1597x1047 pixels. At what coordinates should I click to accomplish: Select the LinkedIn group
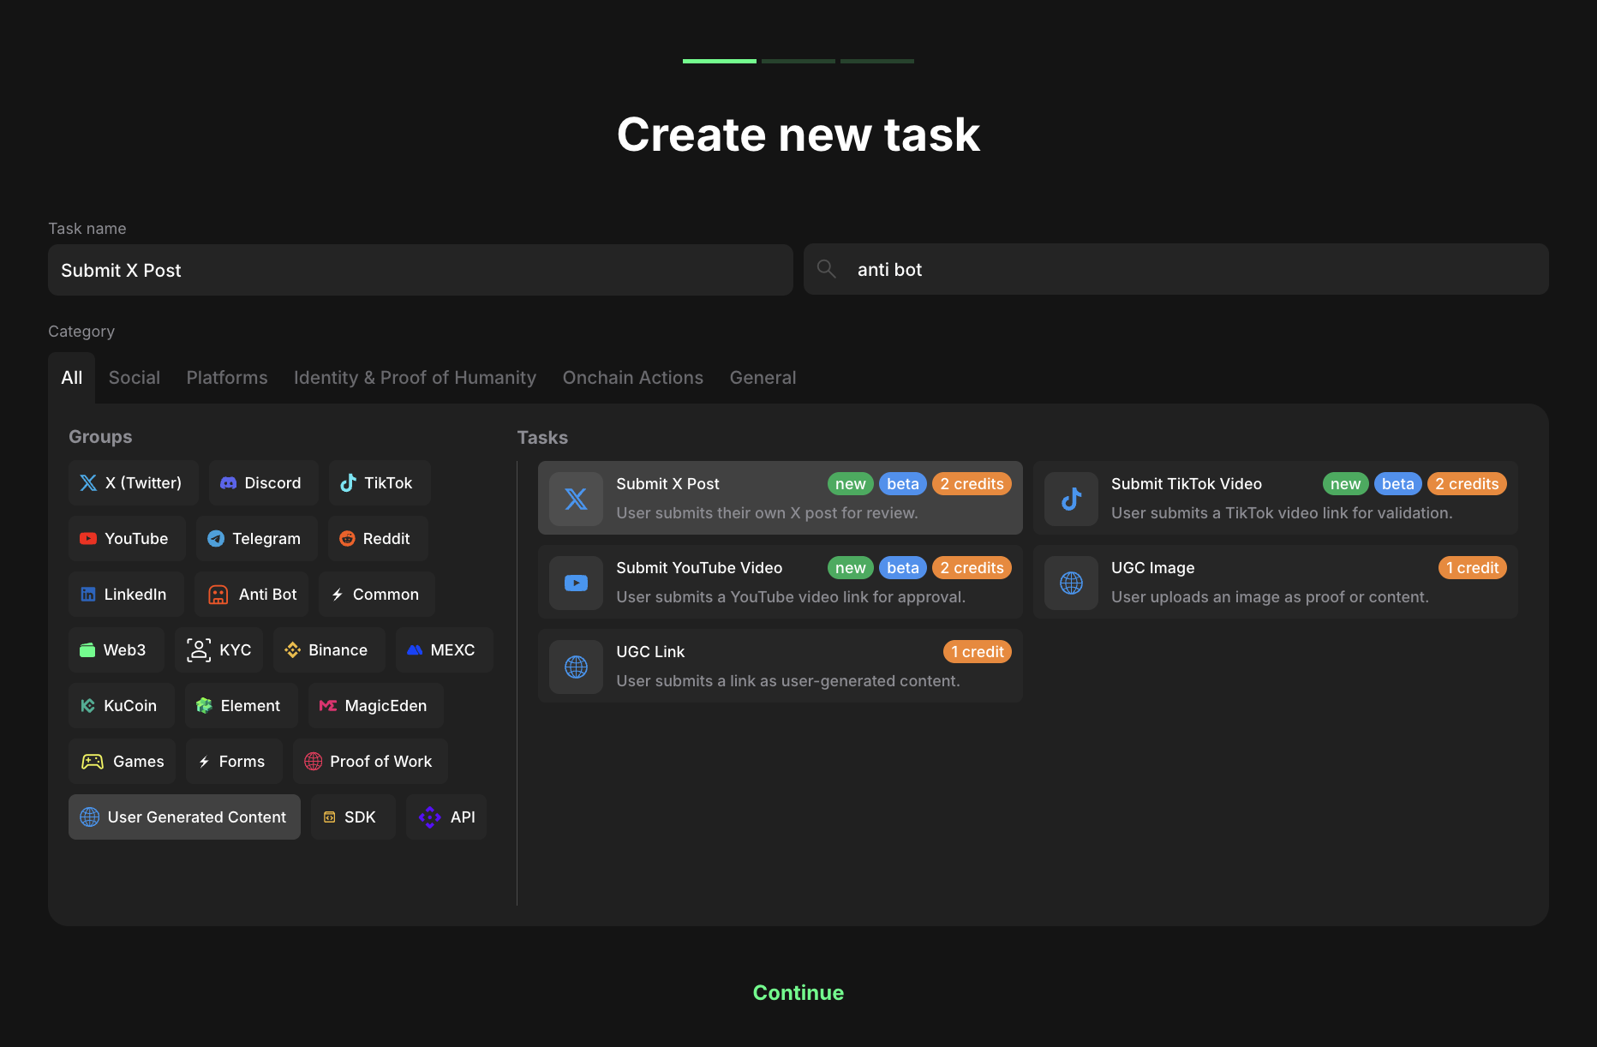click(126, 595)
